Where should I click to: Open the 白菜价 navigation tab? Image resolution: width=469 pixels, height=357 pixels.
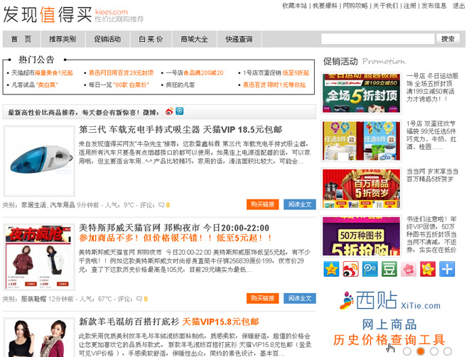(x=151, y=39)
